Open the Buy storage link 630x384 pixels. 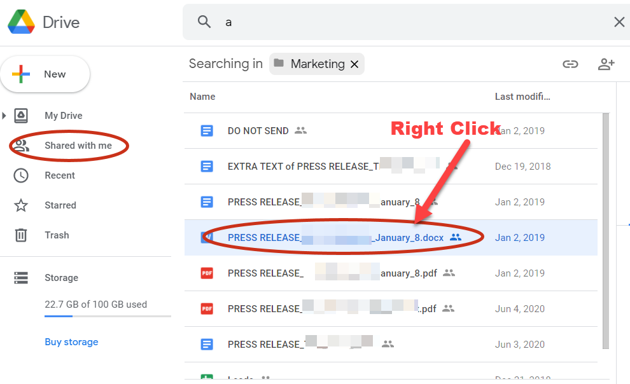pyautogui.click(x=71, y=341)
